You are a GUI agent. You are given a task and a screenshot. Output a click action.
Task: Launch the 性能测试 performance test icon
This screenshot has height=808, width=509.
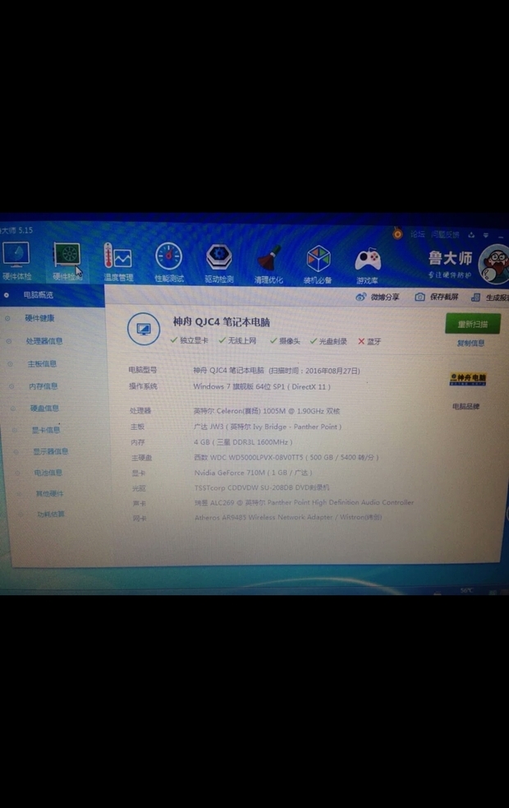[169, 262]
